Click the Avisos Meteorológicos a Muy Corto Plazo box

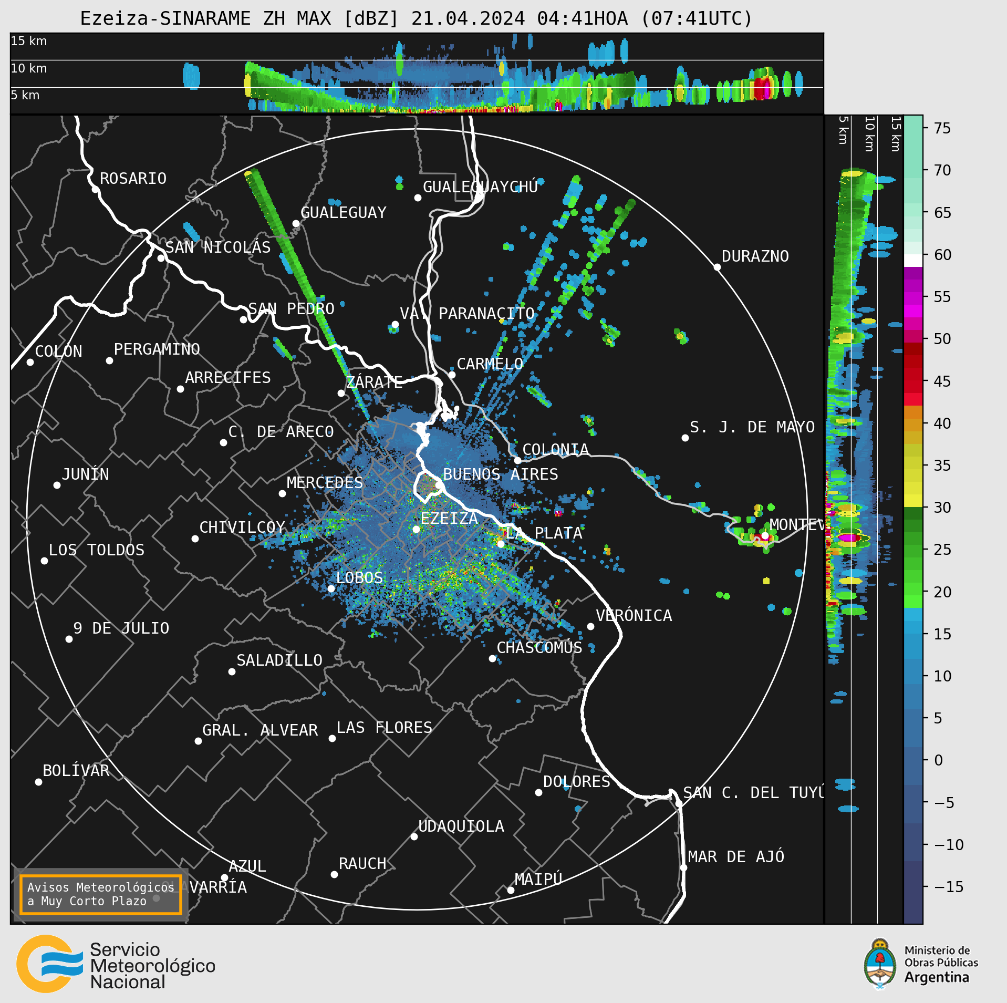tap(100, 894)
